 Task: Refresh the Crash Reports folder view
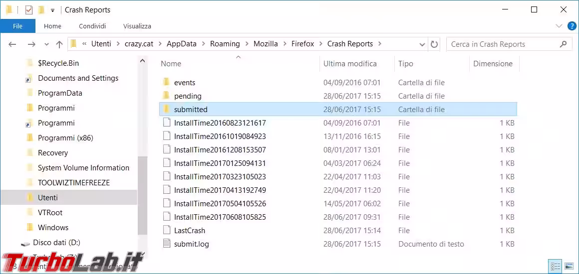coord(434,44)
